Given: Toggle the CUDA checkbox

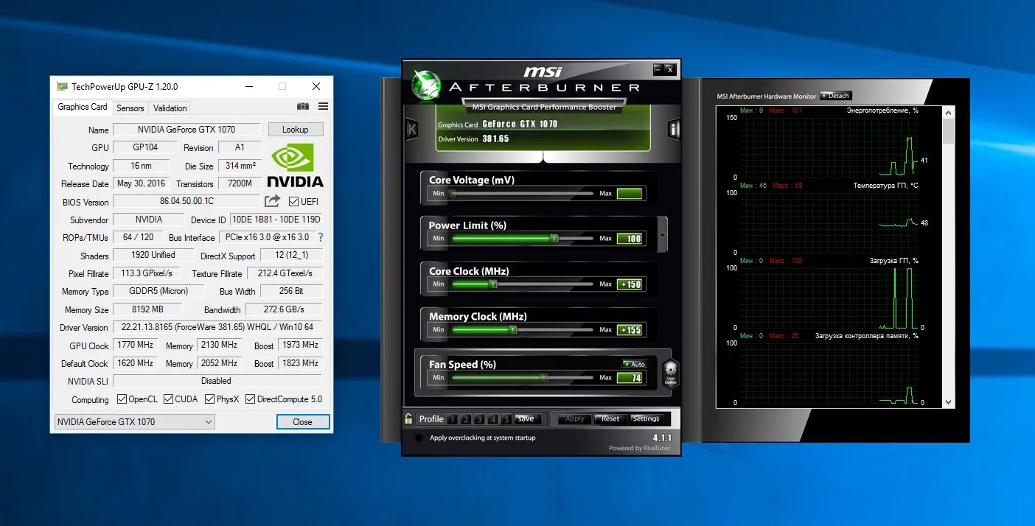Looking at the screenshot, I should (x=169, y=399).
